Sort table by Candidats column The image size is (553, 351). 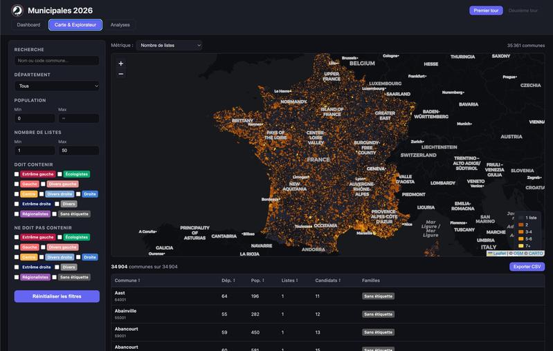328,281
